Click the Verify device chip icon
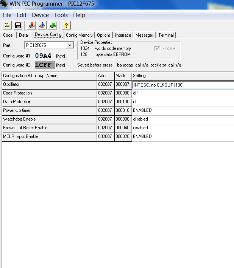Viewport: 234px width, 268px height. (x=42, y=25)
